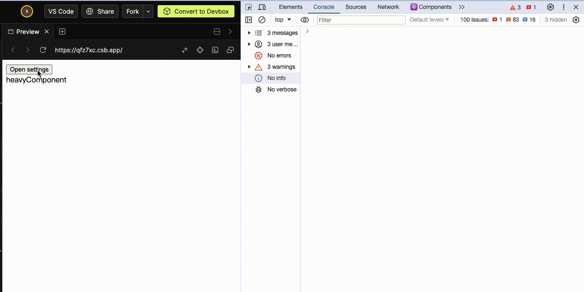This screenshot has height=292, width=584.
Task: Select the No errors filter
Action: [278, 55]
